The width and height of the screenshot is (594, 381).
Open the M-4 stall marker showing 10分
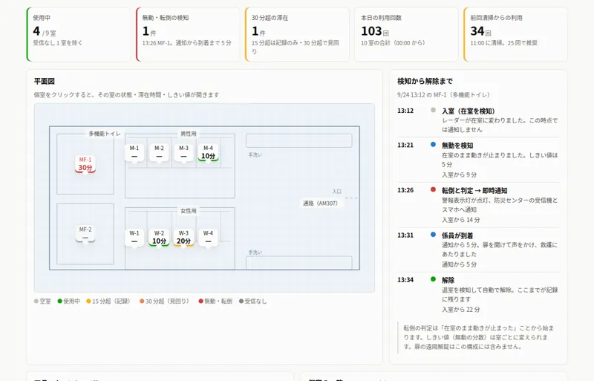click(208, 152)
